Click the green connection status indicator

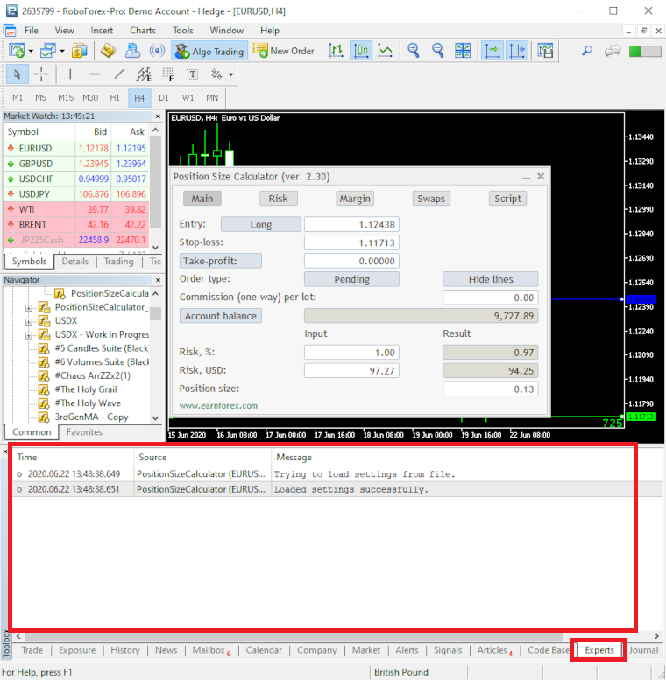pos(645,51)
